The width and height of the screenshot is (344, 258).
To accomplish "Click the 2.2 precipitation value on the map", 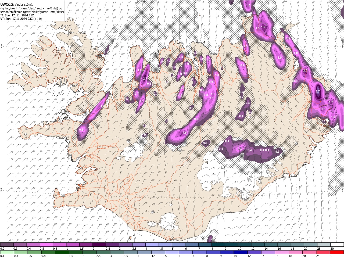I will coord(305,70).
